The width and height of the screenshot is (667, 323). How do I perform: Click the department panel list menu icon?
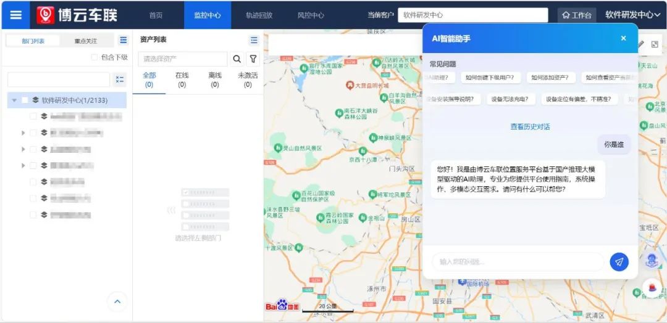click(124, 40)
